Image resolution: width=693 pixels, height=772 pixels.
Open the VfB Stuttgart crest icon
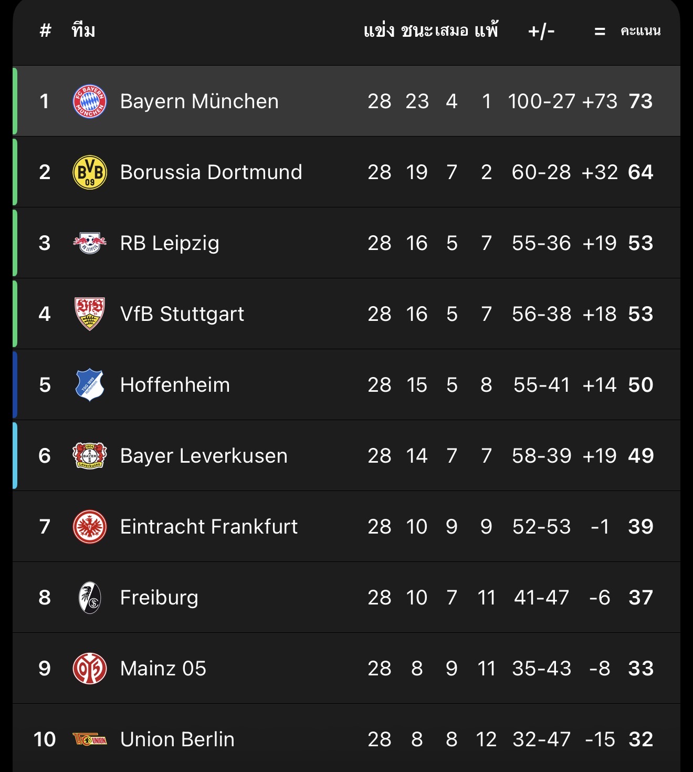89,314
